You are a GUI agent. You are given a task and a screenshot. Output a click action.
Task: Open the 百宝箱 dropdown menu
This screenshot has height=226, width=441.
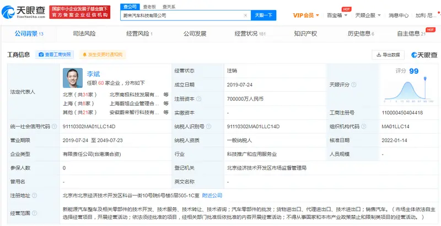[x=337, y=15]
